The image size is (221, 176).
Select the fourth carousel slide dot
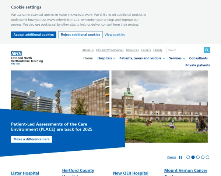coord(203,157)
